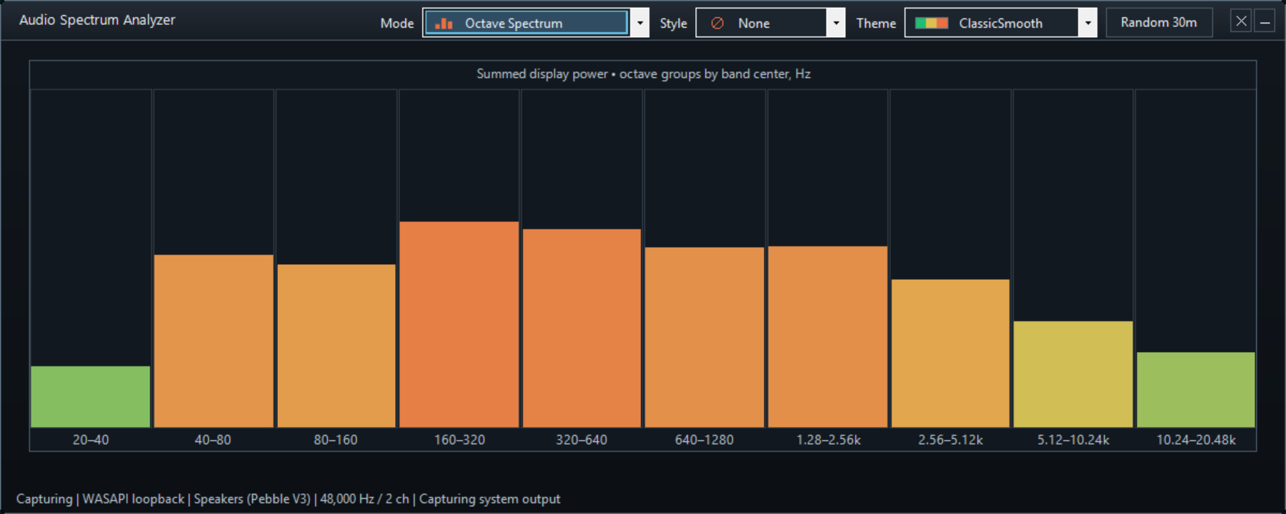Screen dimensions: 1286x514
Task: Click the 320–640 axis label
Action: [582, 440]
